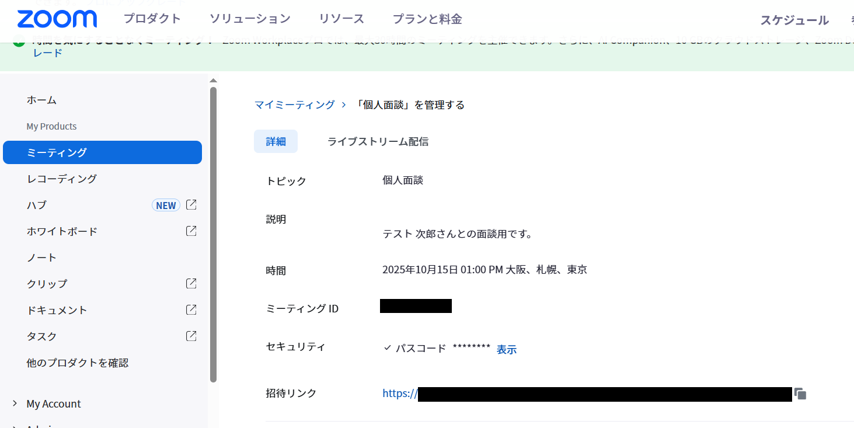
Task: Click the 「個人面談」を管理する breadcrumb text
Action: (409, 105)
